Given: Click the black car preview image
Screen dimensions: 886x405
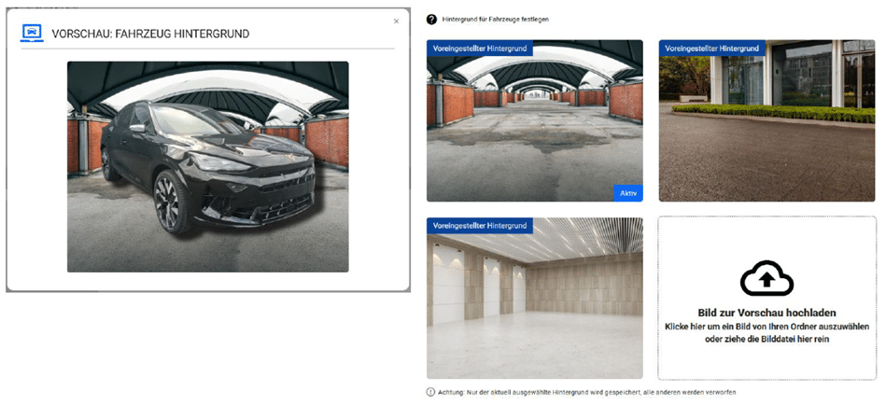Looking at the screenshot, I should [207, 166].
